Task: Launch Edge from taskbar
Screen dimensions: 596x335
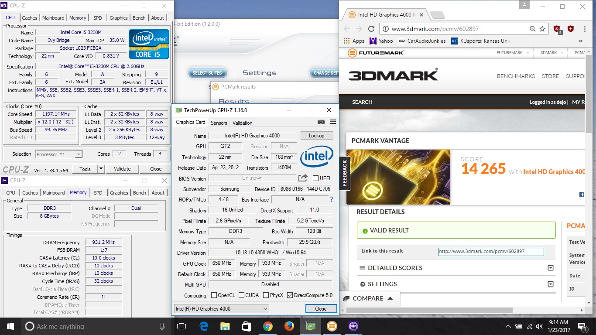Action: point(204,326)
